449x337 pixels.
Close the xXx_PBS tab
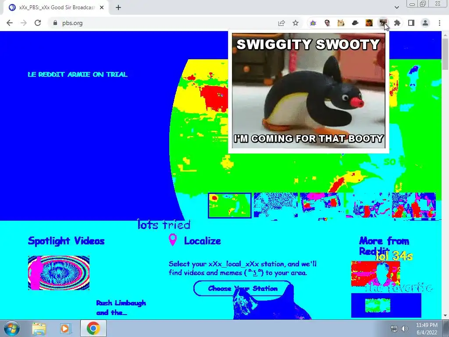point(102,7)
